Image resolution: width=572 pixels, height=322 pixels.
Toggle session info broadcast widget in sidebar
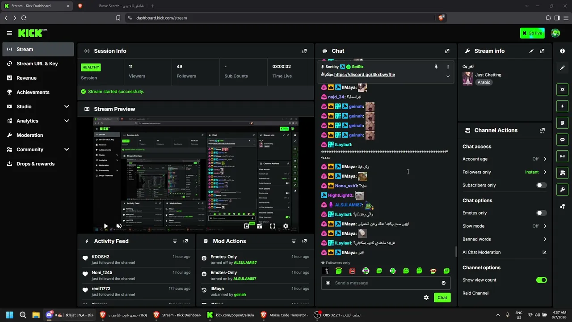pyautogui.click(x=562, y=156)
